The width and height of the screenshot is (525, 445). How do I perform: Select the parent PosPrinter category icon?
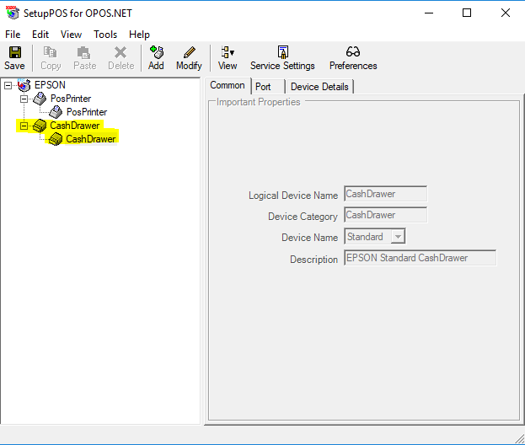40,99
